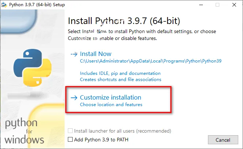The image size is (243, 149).
Task: Click 'Creates shortcuts and file associations' text
Action: [x=120, y=80]
